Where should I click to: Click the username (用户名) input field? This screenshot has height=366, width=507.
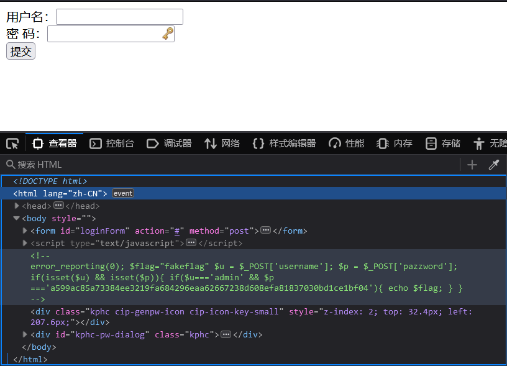[120, 17]
